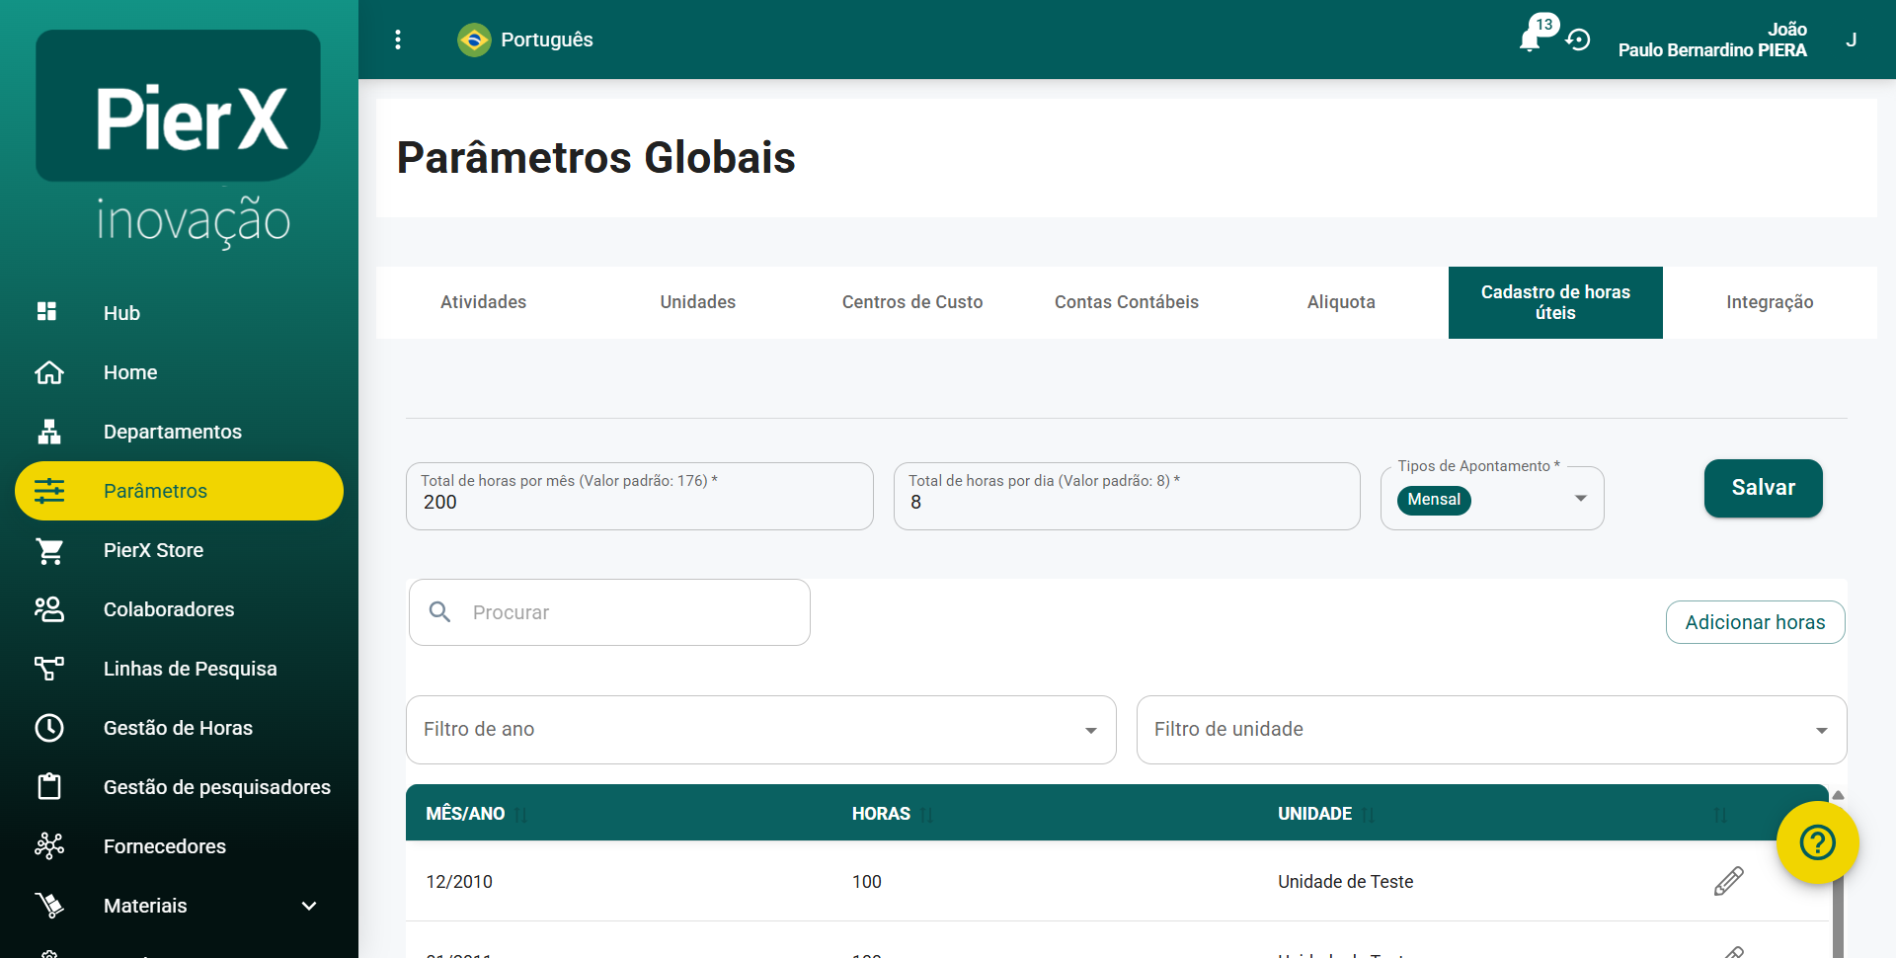Open Gestão de Horas from sidebar
Screen dimensions: 1896x958
tap(178, 728)
